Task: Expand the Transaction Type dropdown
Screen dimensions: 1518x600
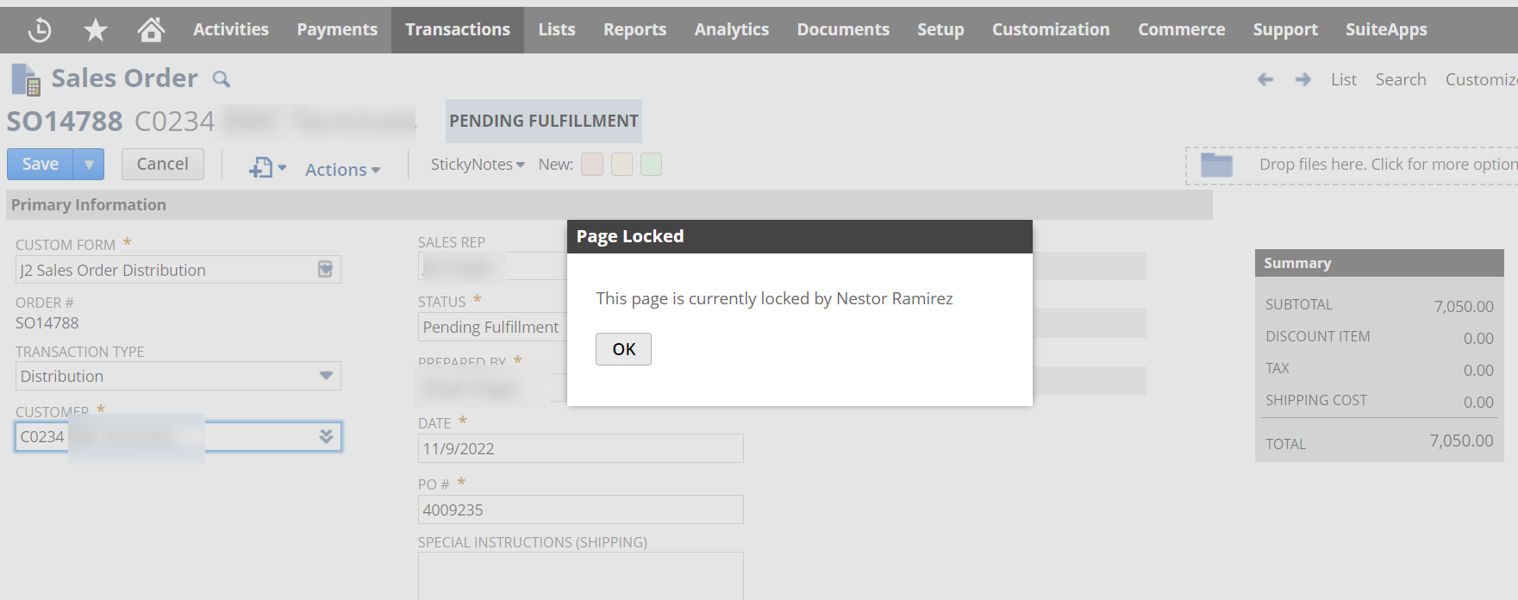Action: [326, 376]
